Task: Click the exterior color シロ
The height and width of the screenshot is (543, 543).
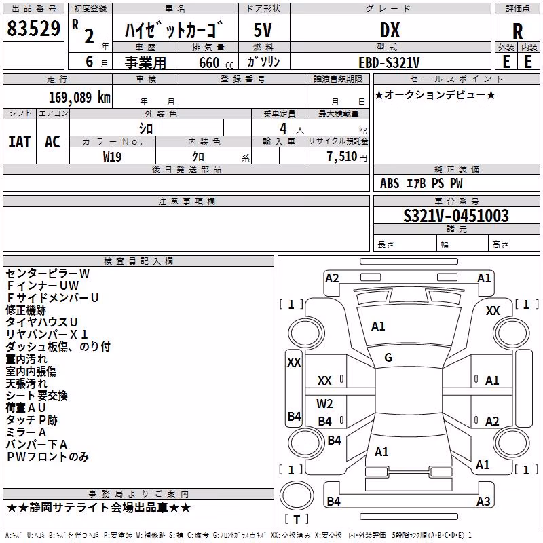Action: click(146, 128)
